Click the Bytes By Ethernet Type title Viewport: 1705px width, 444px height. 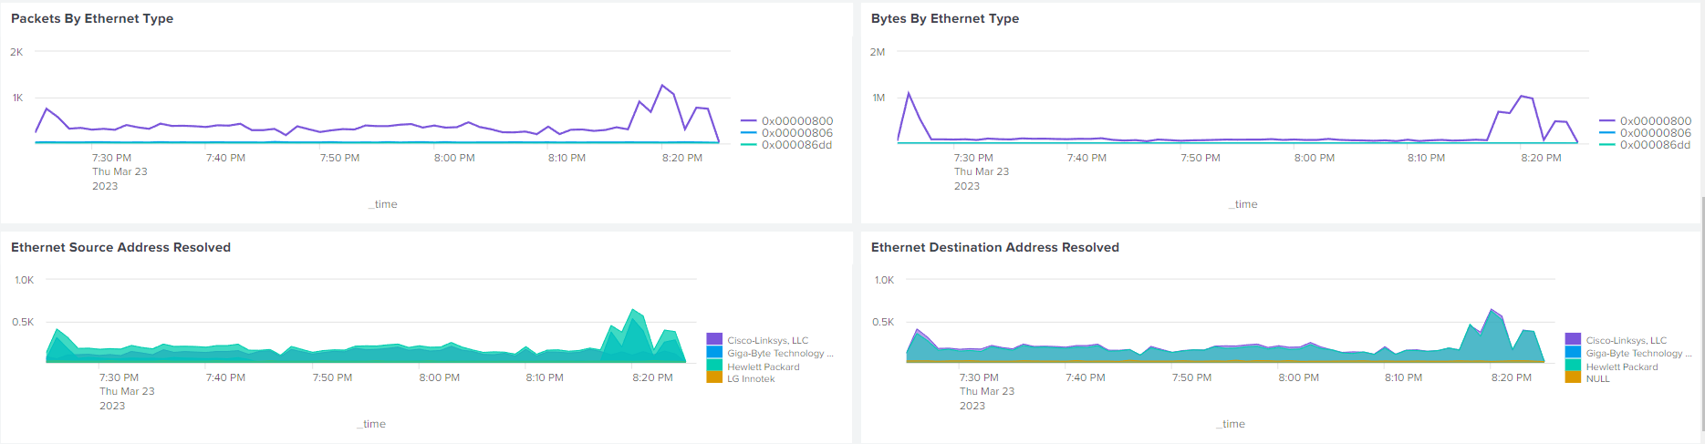click(945, 18)
